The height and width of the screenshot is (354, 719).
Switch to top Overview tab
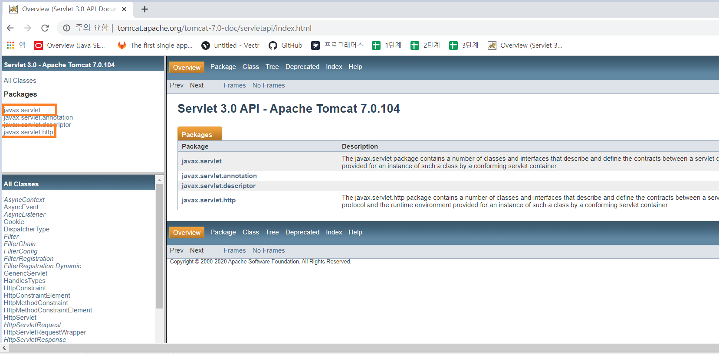tap(187, 67)
